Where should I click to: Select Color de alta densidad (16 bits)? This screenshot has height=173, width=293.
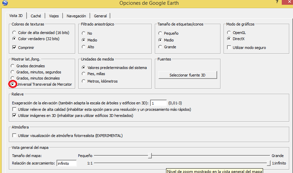coord(14,33)
